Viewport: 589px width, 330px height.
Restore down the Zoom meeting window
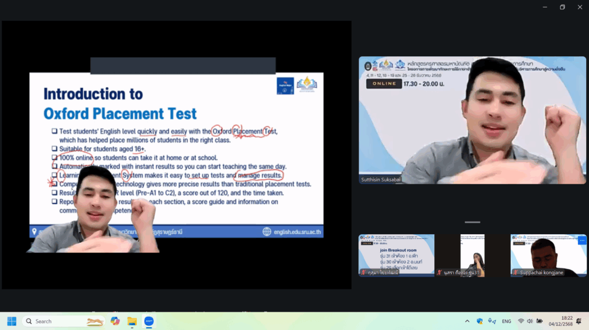(562, 7)
